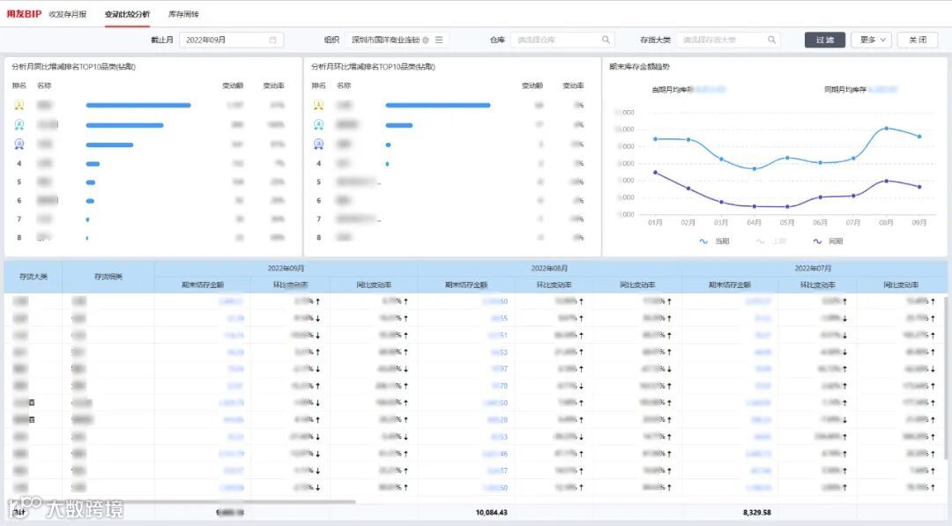Viewport: 952px width, 526px height.
Task: Toggle the greyed-out middle legend series
Action: click(x=771, y=241)
